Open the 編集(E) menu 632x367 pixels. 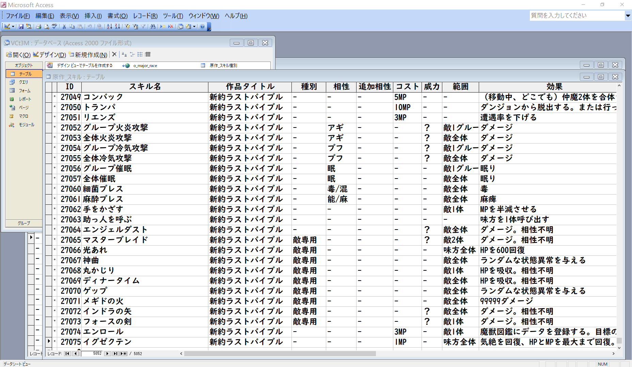[45, 16]
